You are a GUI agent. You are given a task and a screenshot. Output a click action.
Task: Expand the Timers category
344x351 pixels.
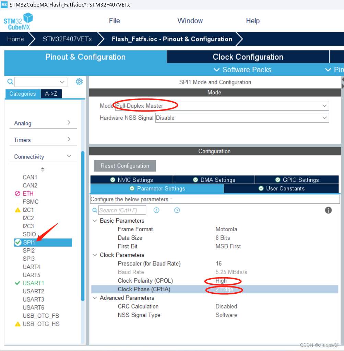point(43,140)
